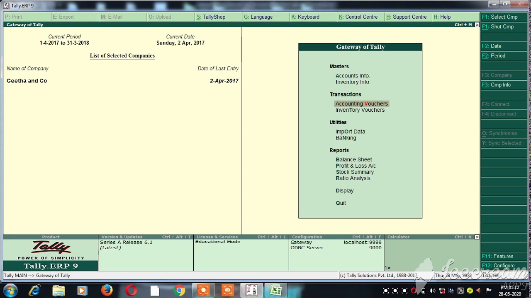Switch to orange camera capture taskbar icon
531x298 pixels.
(227, 291)
